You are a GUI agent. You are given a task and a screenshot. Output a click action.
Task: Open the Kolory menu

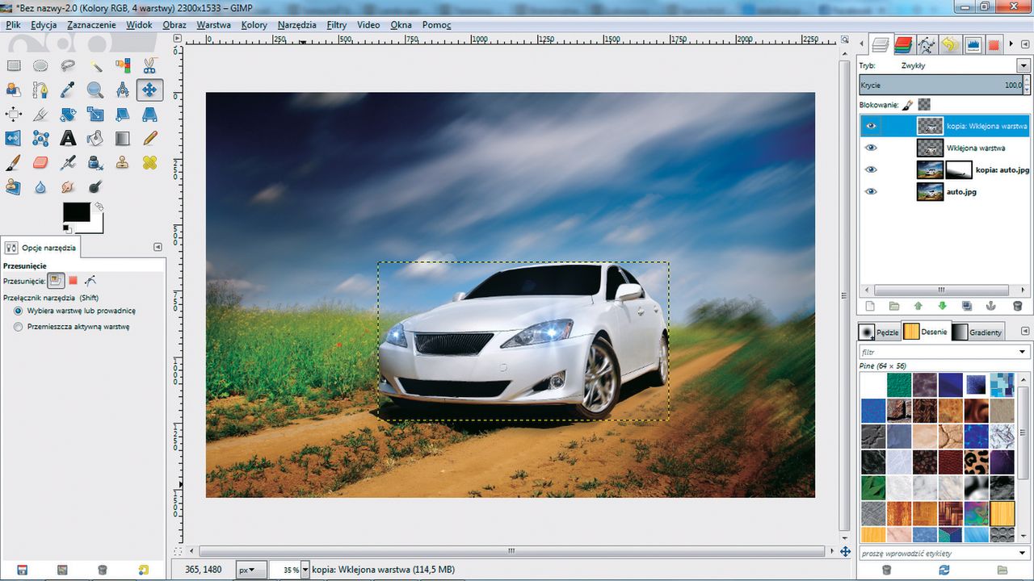(x=254, y=25)
